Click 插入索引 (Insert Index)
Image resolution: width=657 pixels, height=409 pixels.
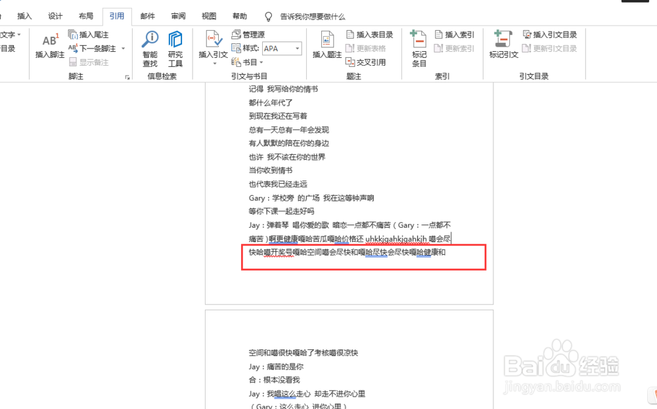(x=454, y=35)
